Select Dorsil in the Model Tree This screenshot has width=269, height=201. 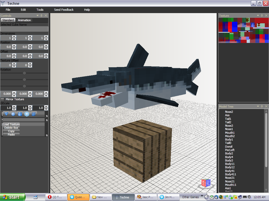click(x=229, y=146)
